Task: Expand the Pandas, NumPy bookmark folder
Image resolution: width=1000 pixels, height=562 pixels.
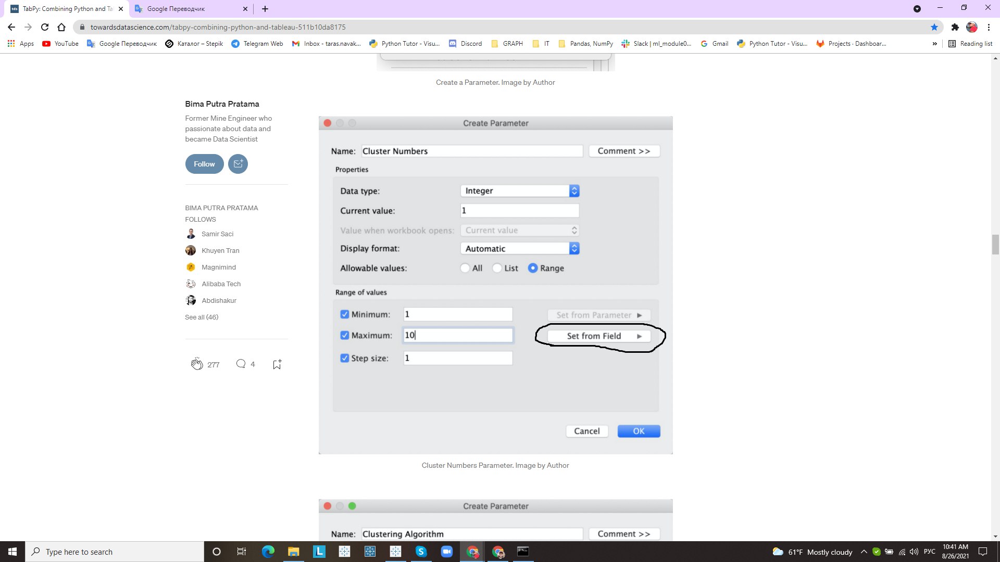Action: [x=585, y=44]
